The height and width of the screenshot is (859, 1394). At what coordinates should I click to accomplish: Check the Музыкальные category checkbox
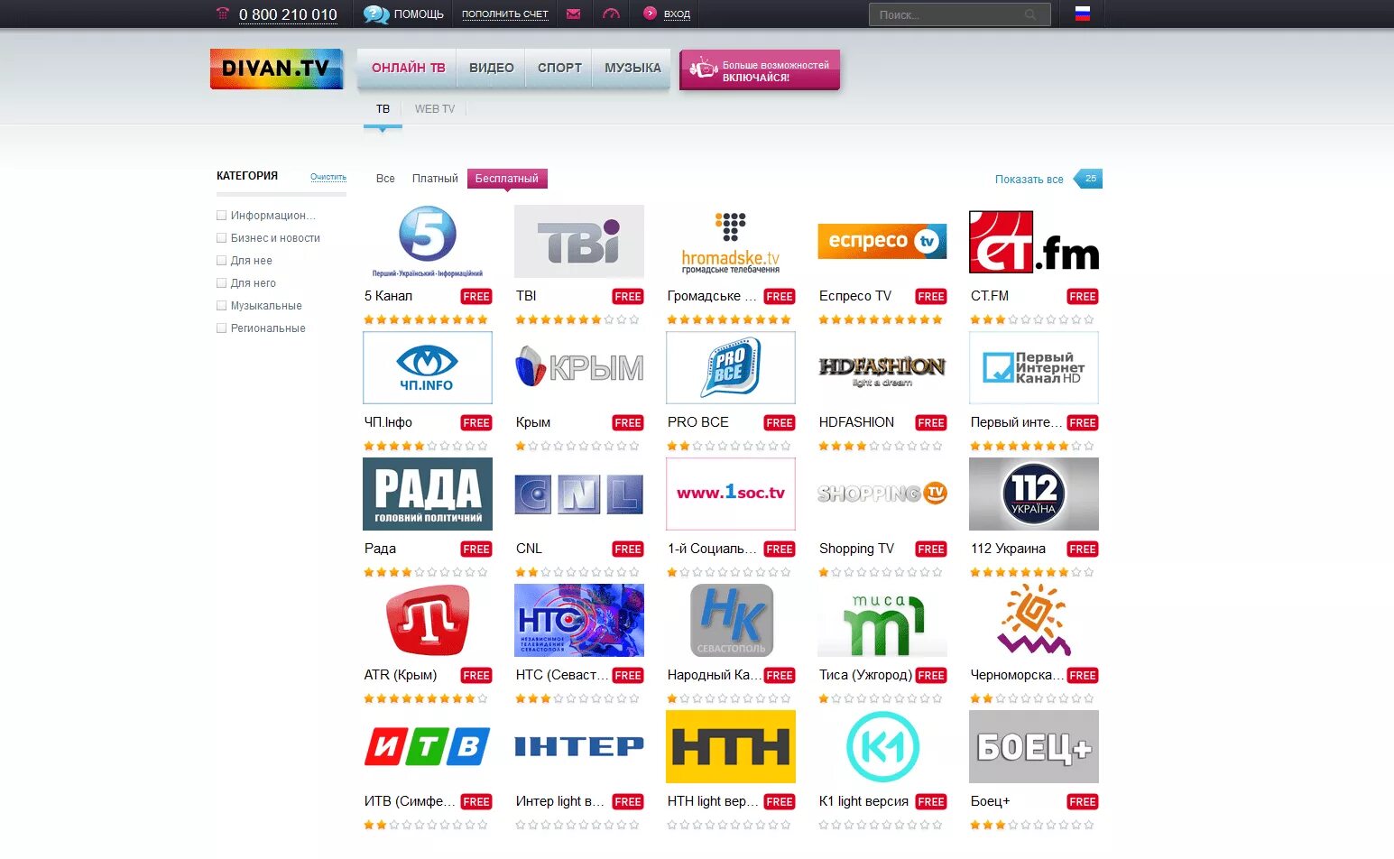[x=221, y=306]
